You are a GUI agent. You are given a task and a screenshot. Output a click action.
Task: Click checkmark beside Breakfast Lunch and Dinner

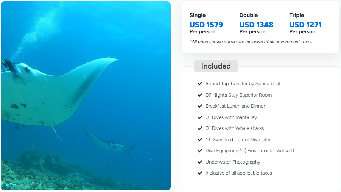coord(200,106)
